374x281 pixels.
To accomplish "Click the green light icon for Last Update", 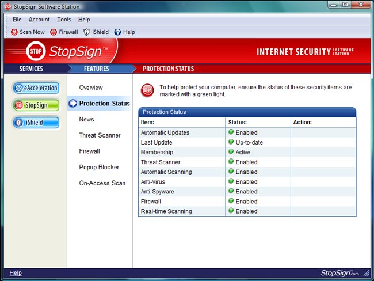I will (231, 142).
